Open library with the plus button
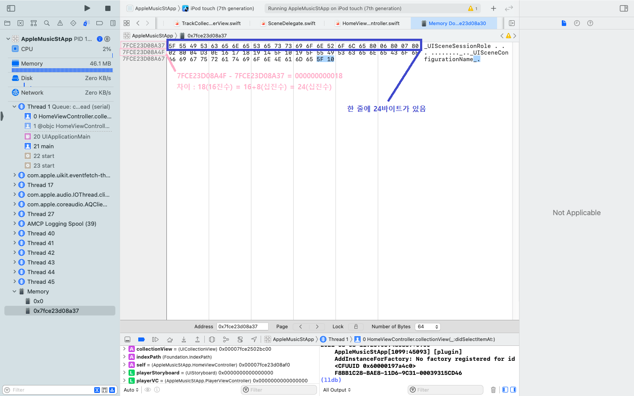 tap(494, 8)
